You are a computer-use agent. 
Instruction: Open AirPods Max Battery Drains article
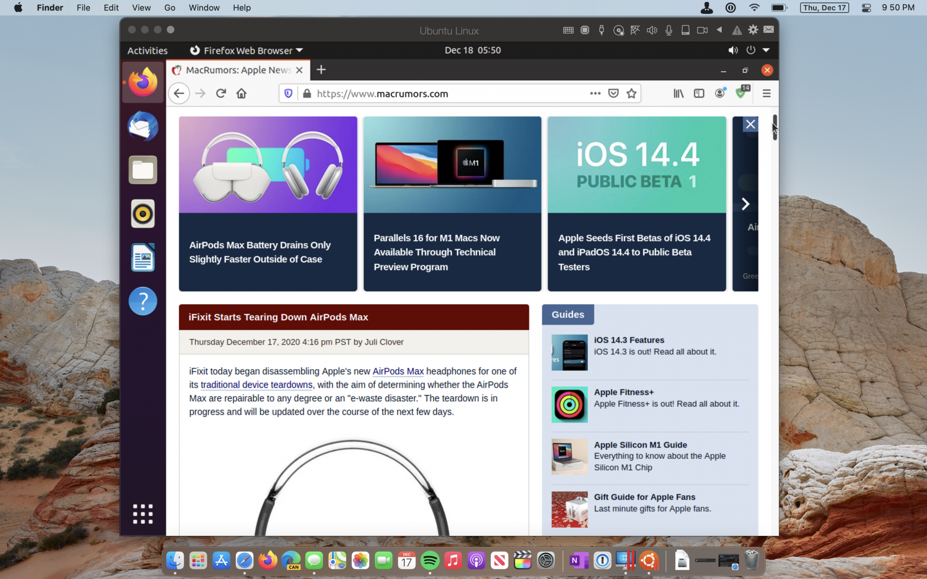[268, 204]
